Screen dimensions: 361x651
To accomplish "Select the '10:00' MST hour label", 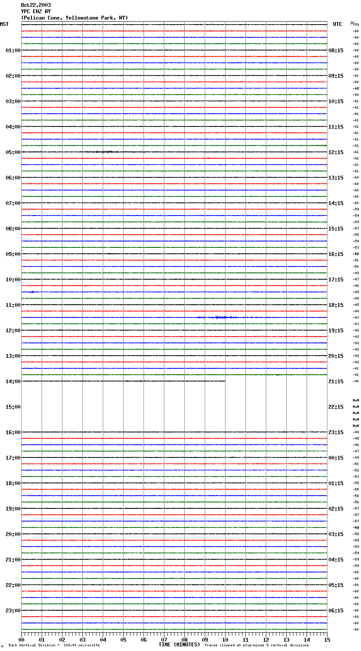I will click(x=13, y=280).
